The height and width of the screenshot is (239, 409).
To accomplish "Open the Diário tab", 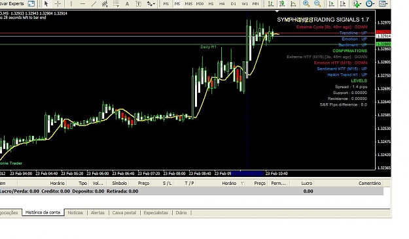I will 181,213.
